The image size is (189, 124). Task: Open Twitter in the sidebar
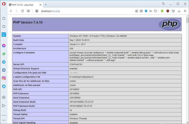click(x=4, y=87)
